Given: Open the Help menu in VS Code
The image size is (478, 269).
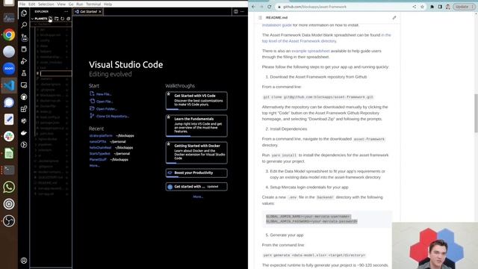Looking at the screenshot, I should 108,4.
